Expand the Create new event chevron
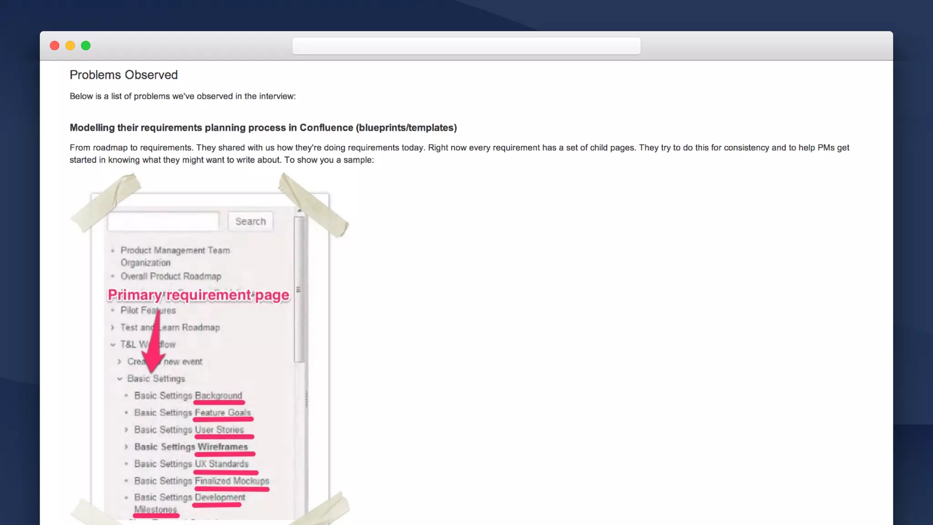The height and width of the screenshot is (525, 933). coord(119,361)
